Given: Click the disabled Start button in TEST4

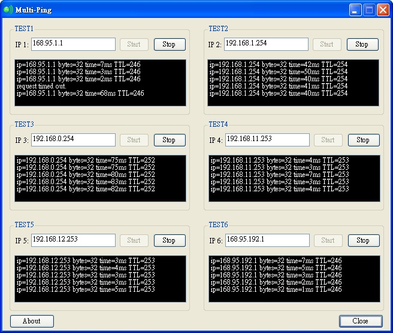Looking at the screenshot, I should click(x=328, y=140).
